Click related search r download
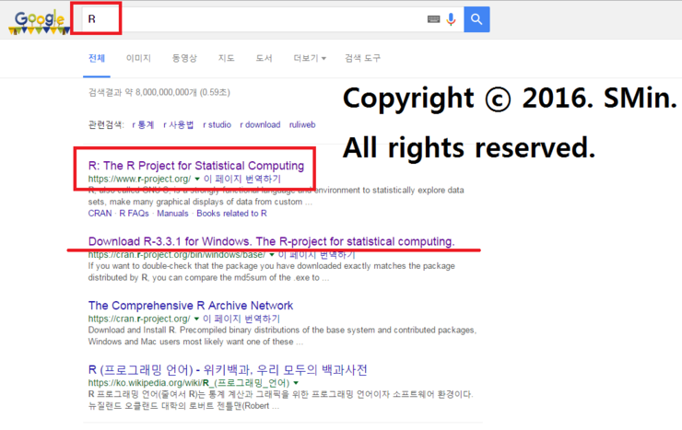This screenshot has height=430, width=682. tap(260, 125)
